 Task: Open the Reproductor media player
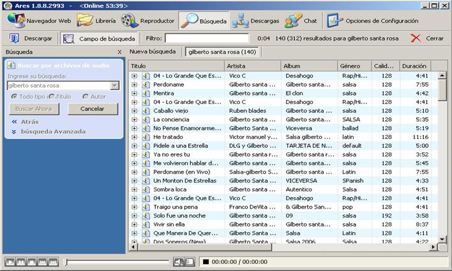click(x=148, y=20)
